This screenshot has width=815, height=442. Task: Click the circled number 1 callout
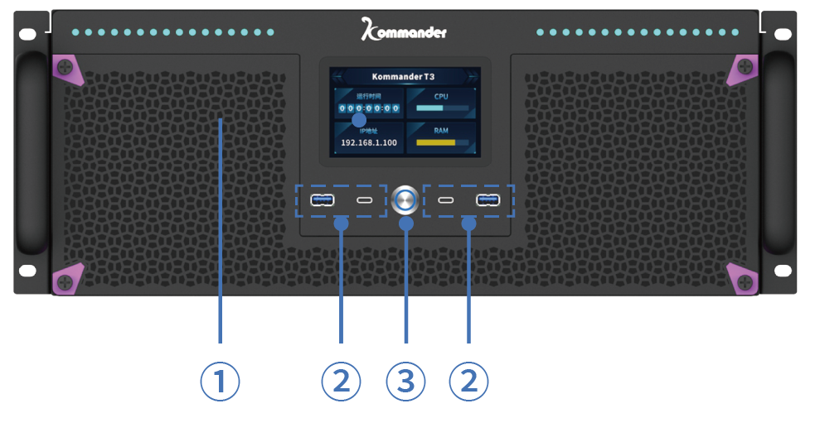point(220,382)
